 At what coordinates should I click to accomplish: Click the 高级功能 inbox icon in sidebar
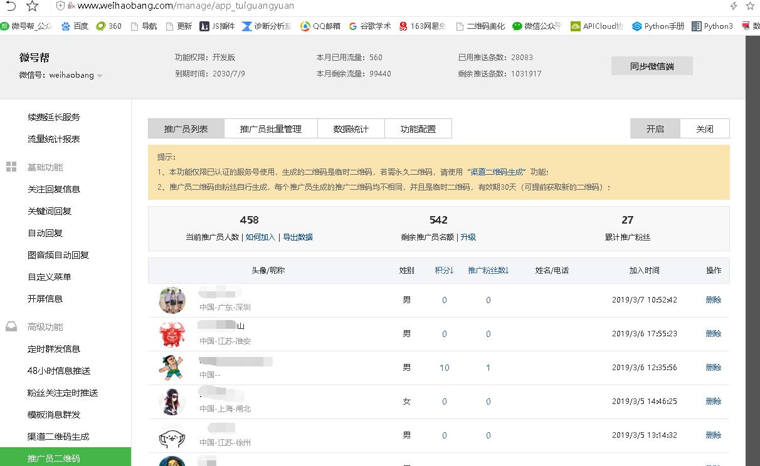click(11, 327)
